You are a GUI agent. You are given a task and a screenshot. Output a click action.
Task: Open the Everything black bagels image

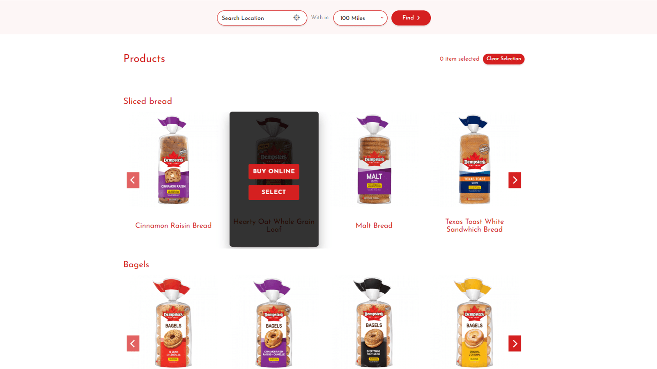[x=374, y=323]
